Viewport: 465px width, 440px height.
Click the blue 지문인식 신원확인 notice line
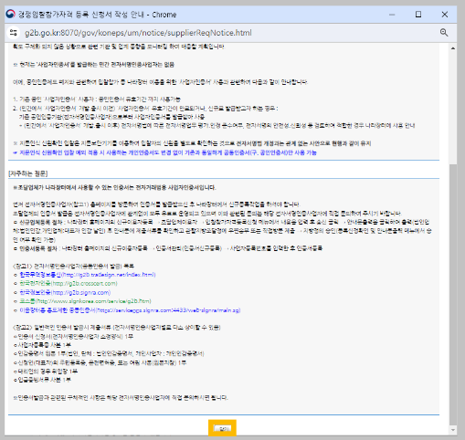click(x=164, y=152)
